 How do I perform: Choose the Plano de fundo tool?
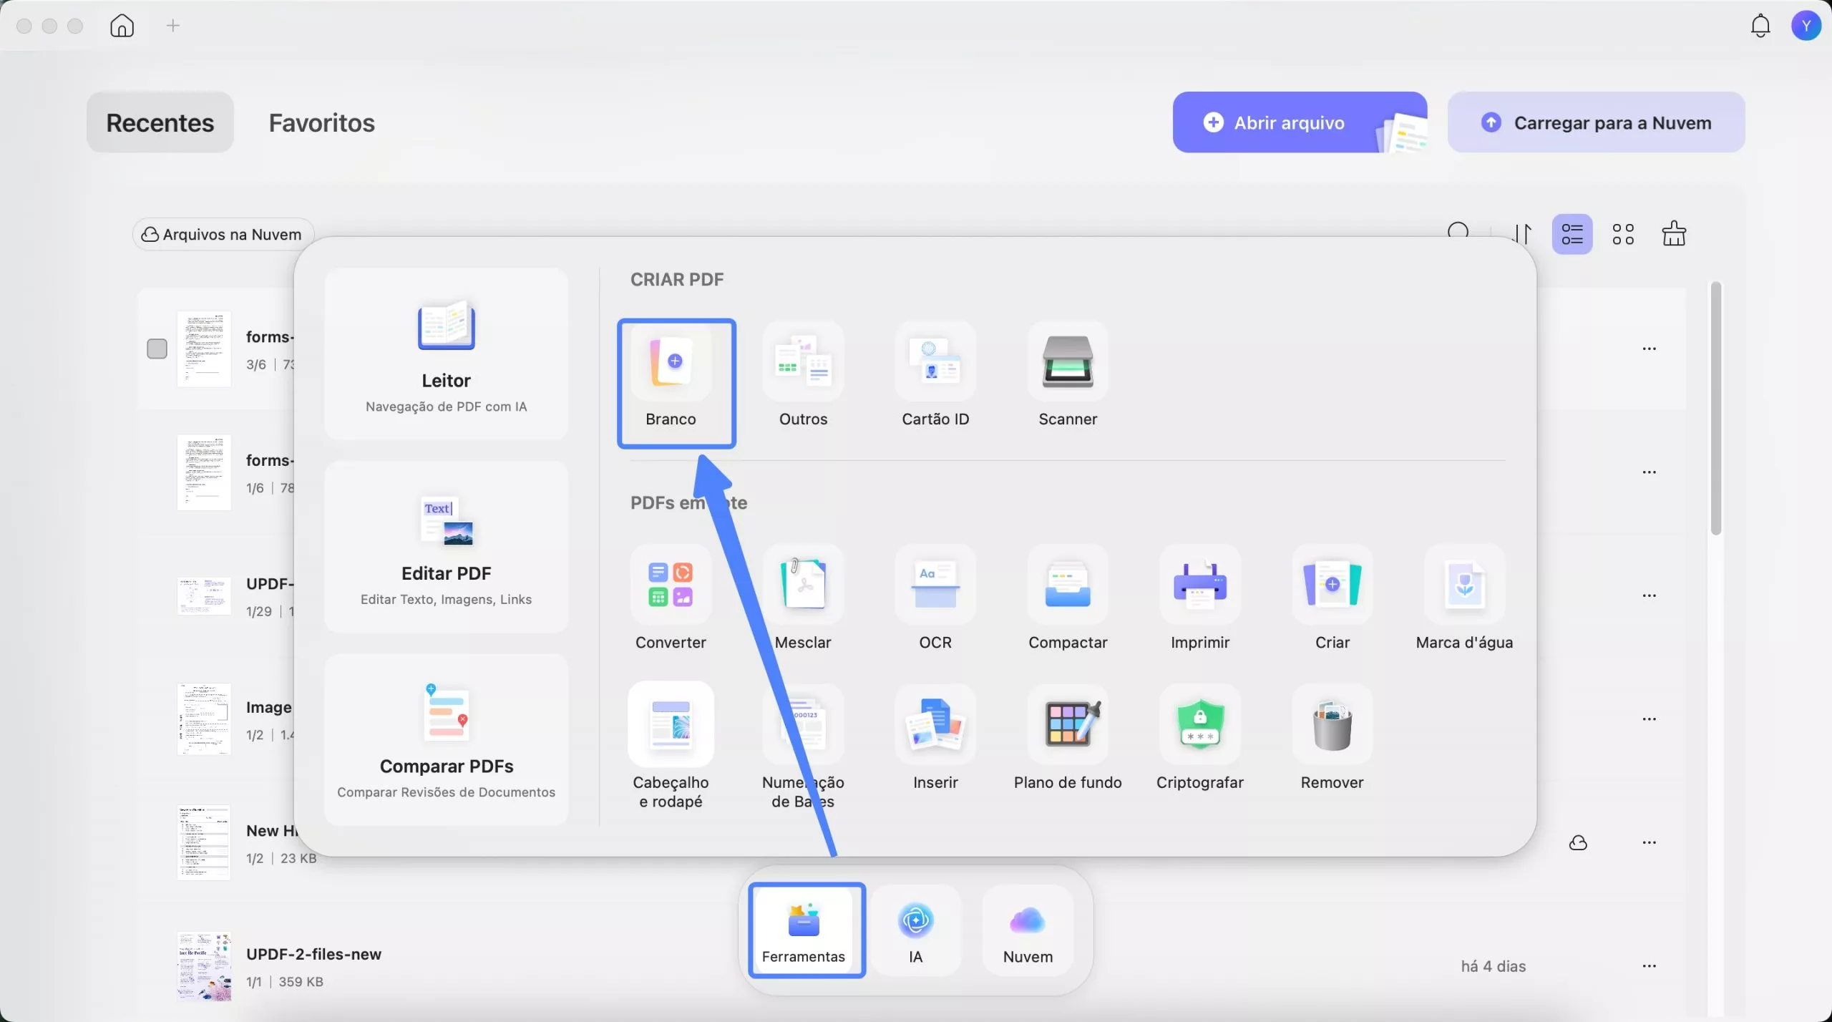1067,739
